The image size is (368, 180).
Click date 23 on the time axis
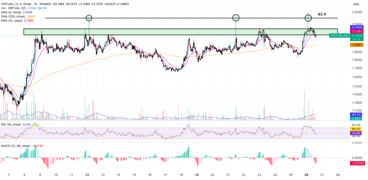tap(259, 175)
